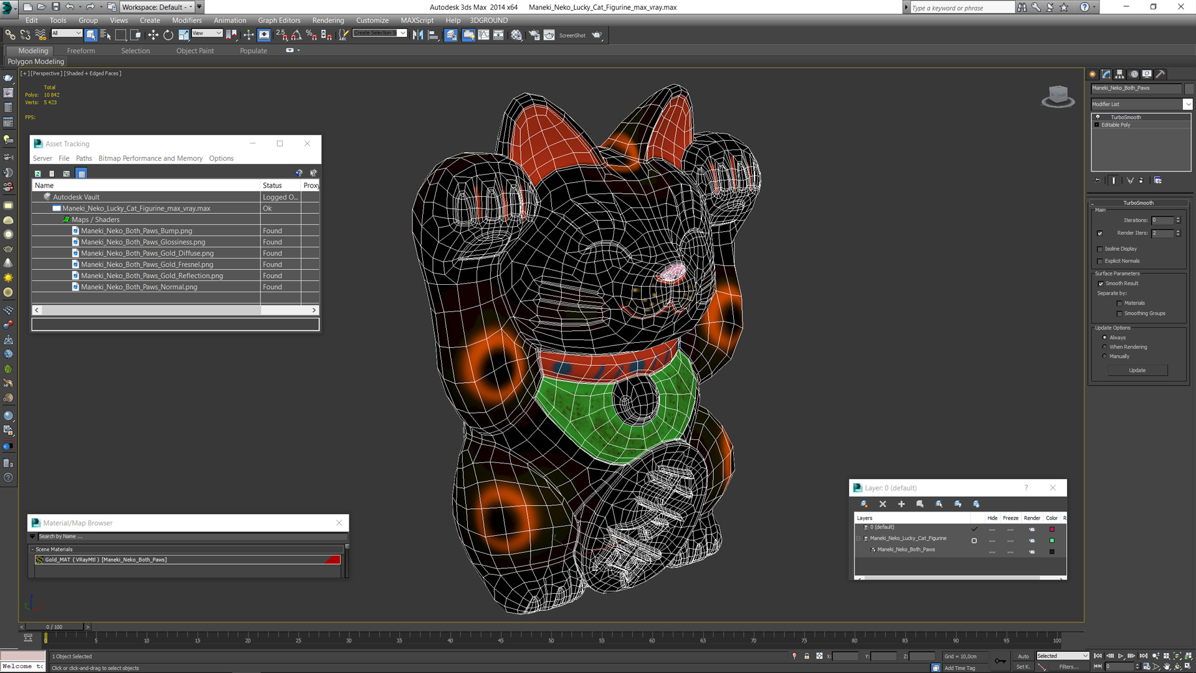Enable Smoothing Groups checkbox
The width and height of the screenshot is (1196, 673).
pyautogui.click(x=1119, y=314)
